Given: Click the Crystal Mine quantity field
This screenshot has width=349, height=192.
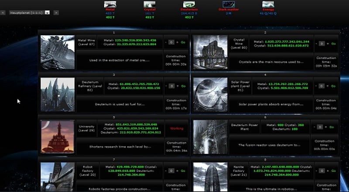Looking at the screenshot, I should click(x=322, y=44).
